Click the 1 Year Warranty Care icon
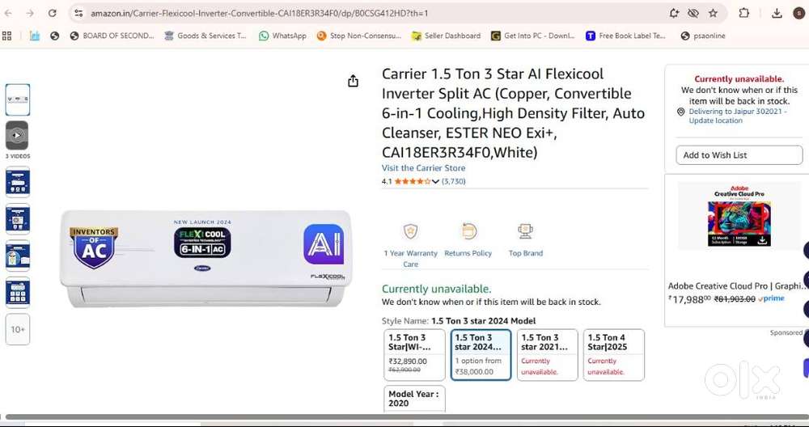Viewport: 809px width, 427px height. click(411, 232)
